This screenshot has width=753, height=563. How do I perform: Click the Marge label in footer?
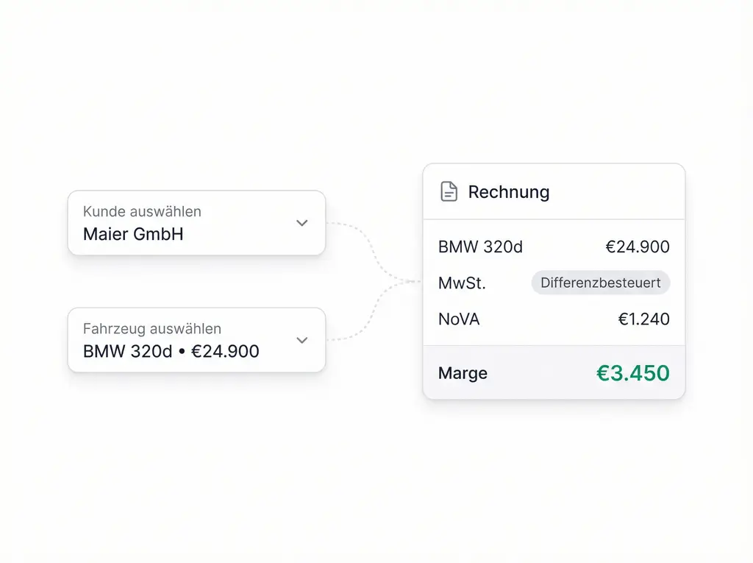tap(463, 373)
